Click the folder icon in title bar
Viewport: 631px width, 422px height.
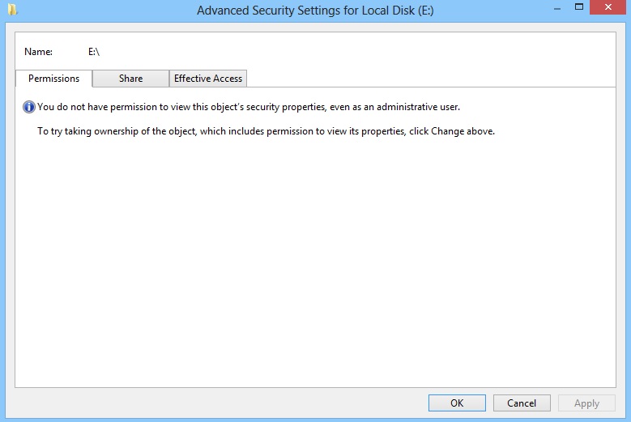click(x=11, y=11)
